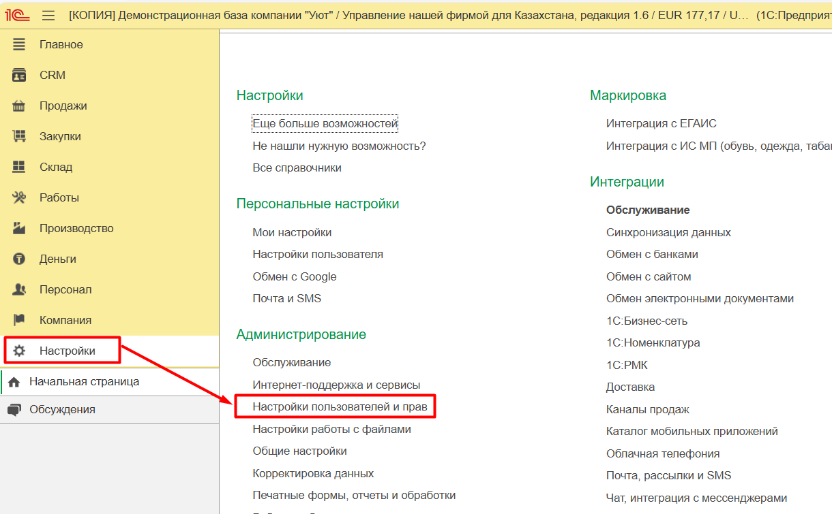Click the Деньги coin icon
Image resolution: width=832 pixels, height=514 pixels.
coord(19,259)
